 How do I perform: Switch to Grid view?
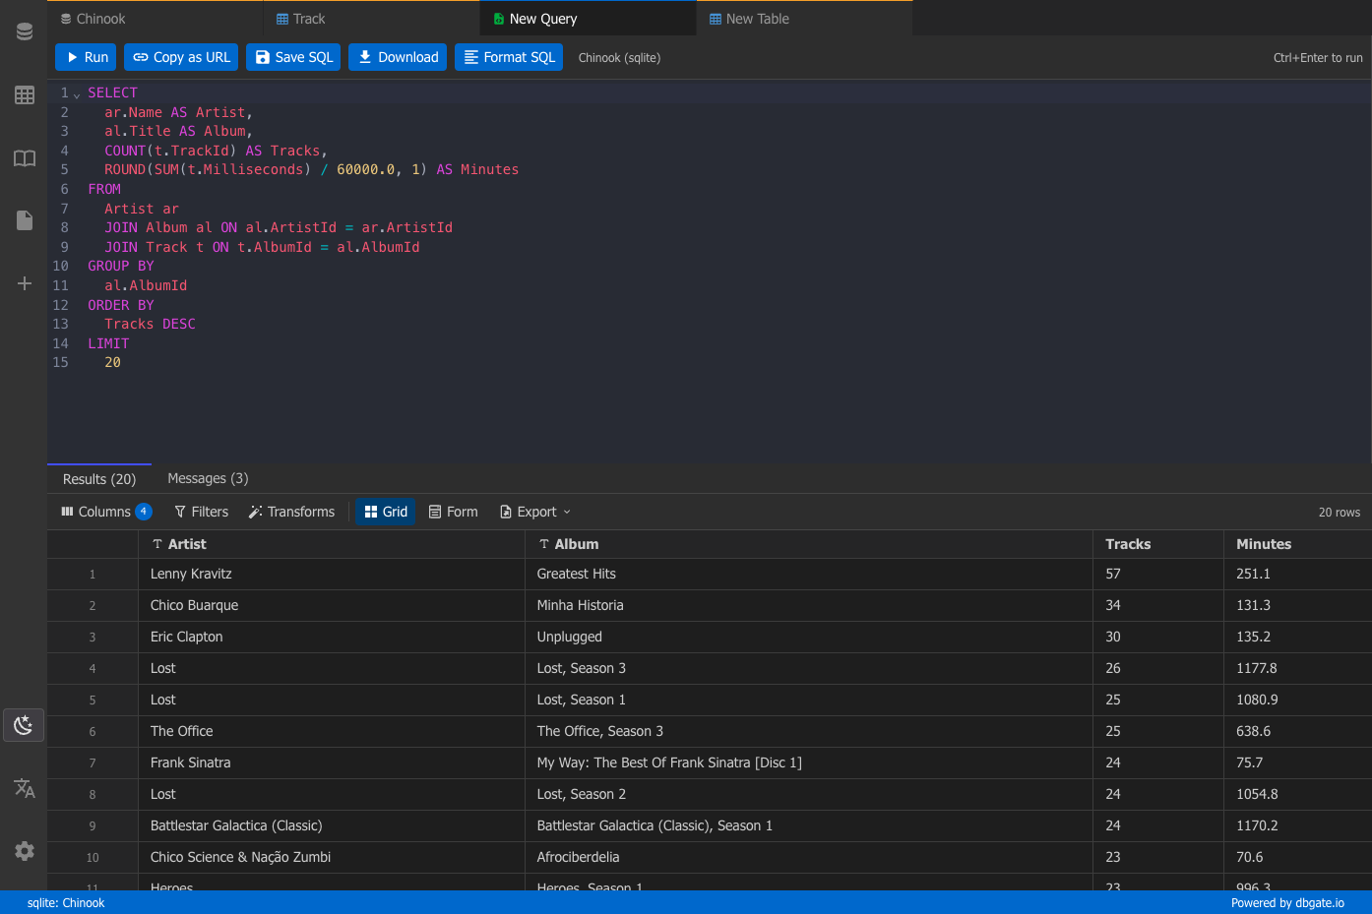tap(386, 512)
